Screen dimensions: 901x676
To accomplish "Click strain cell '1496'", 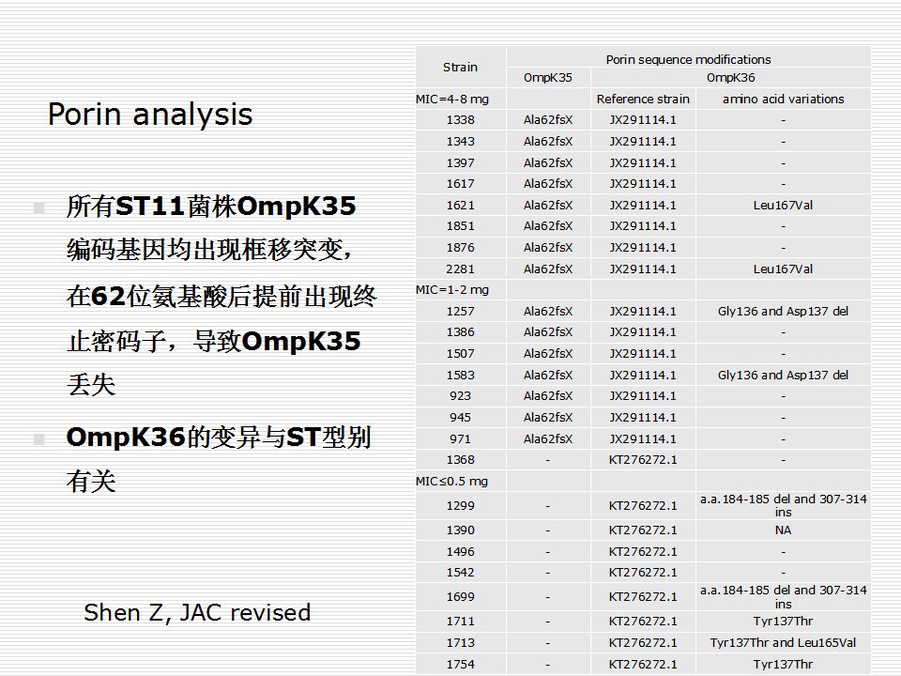I will tap(460, 552).
